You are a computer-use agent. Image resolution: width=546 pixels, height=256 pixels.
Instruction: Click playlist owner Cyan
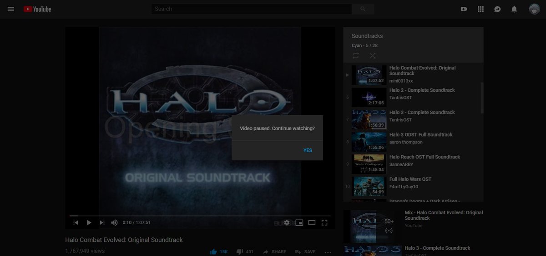[357, 45]
